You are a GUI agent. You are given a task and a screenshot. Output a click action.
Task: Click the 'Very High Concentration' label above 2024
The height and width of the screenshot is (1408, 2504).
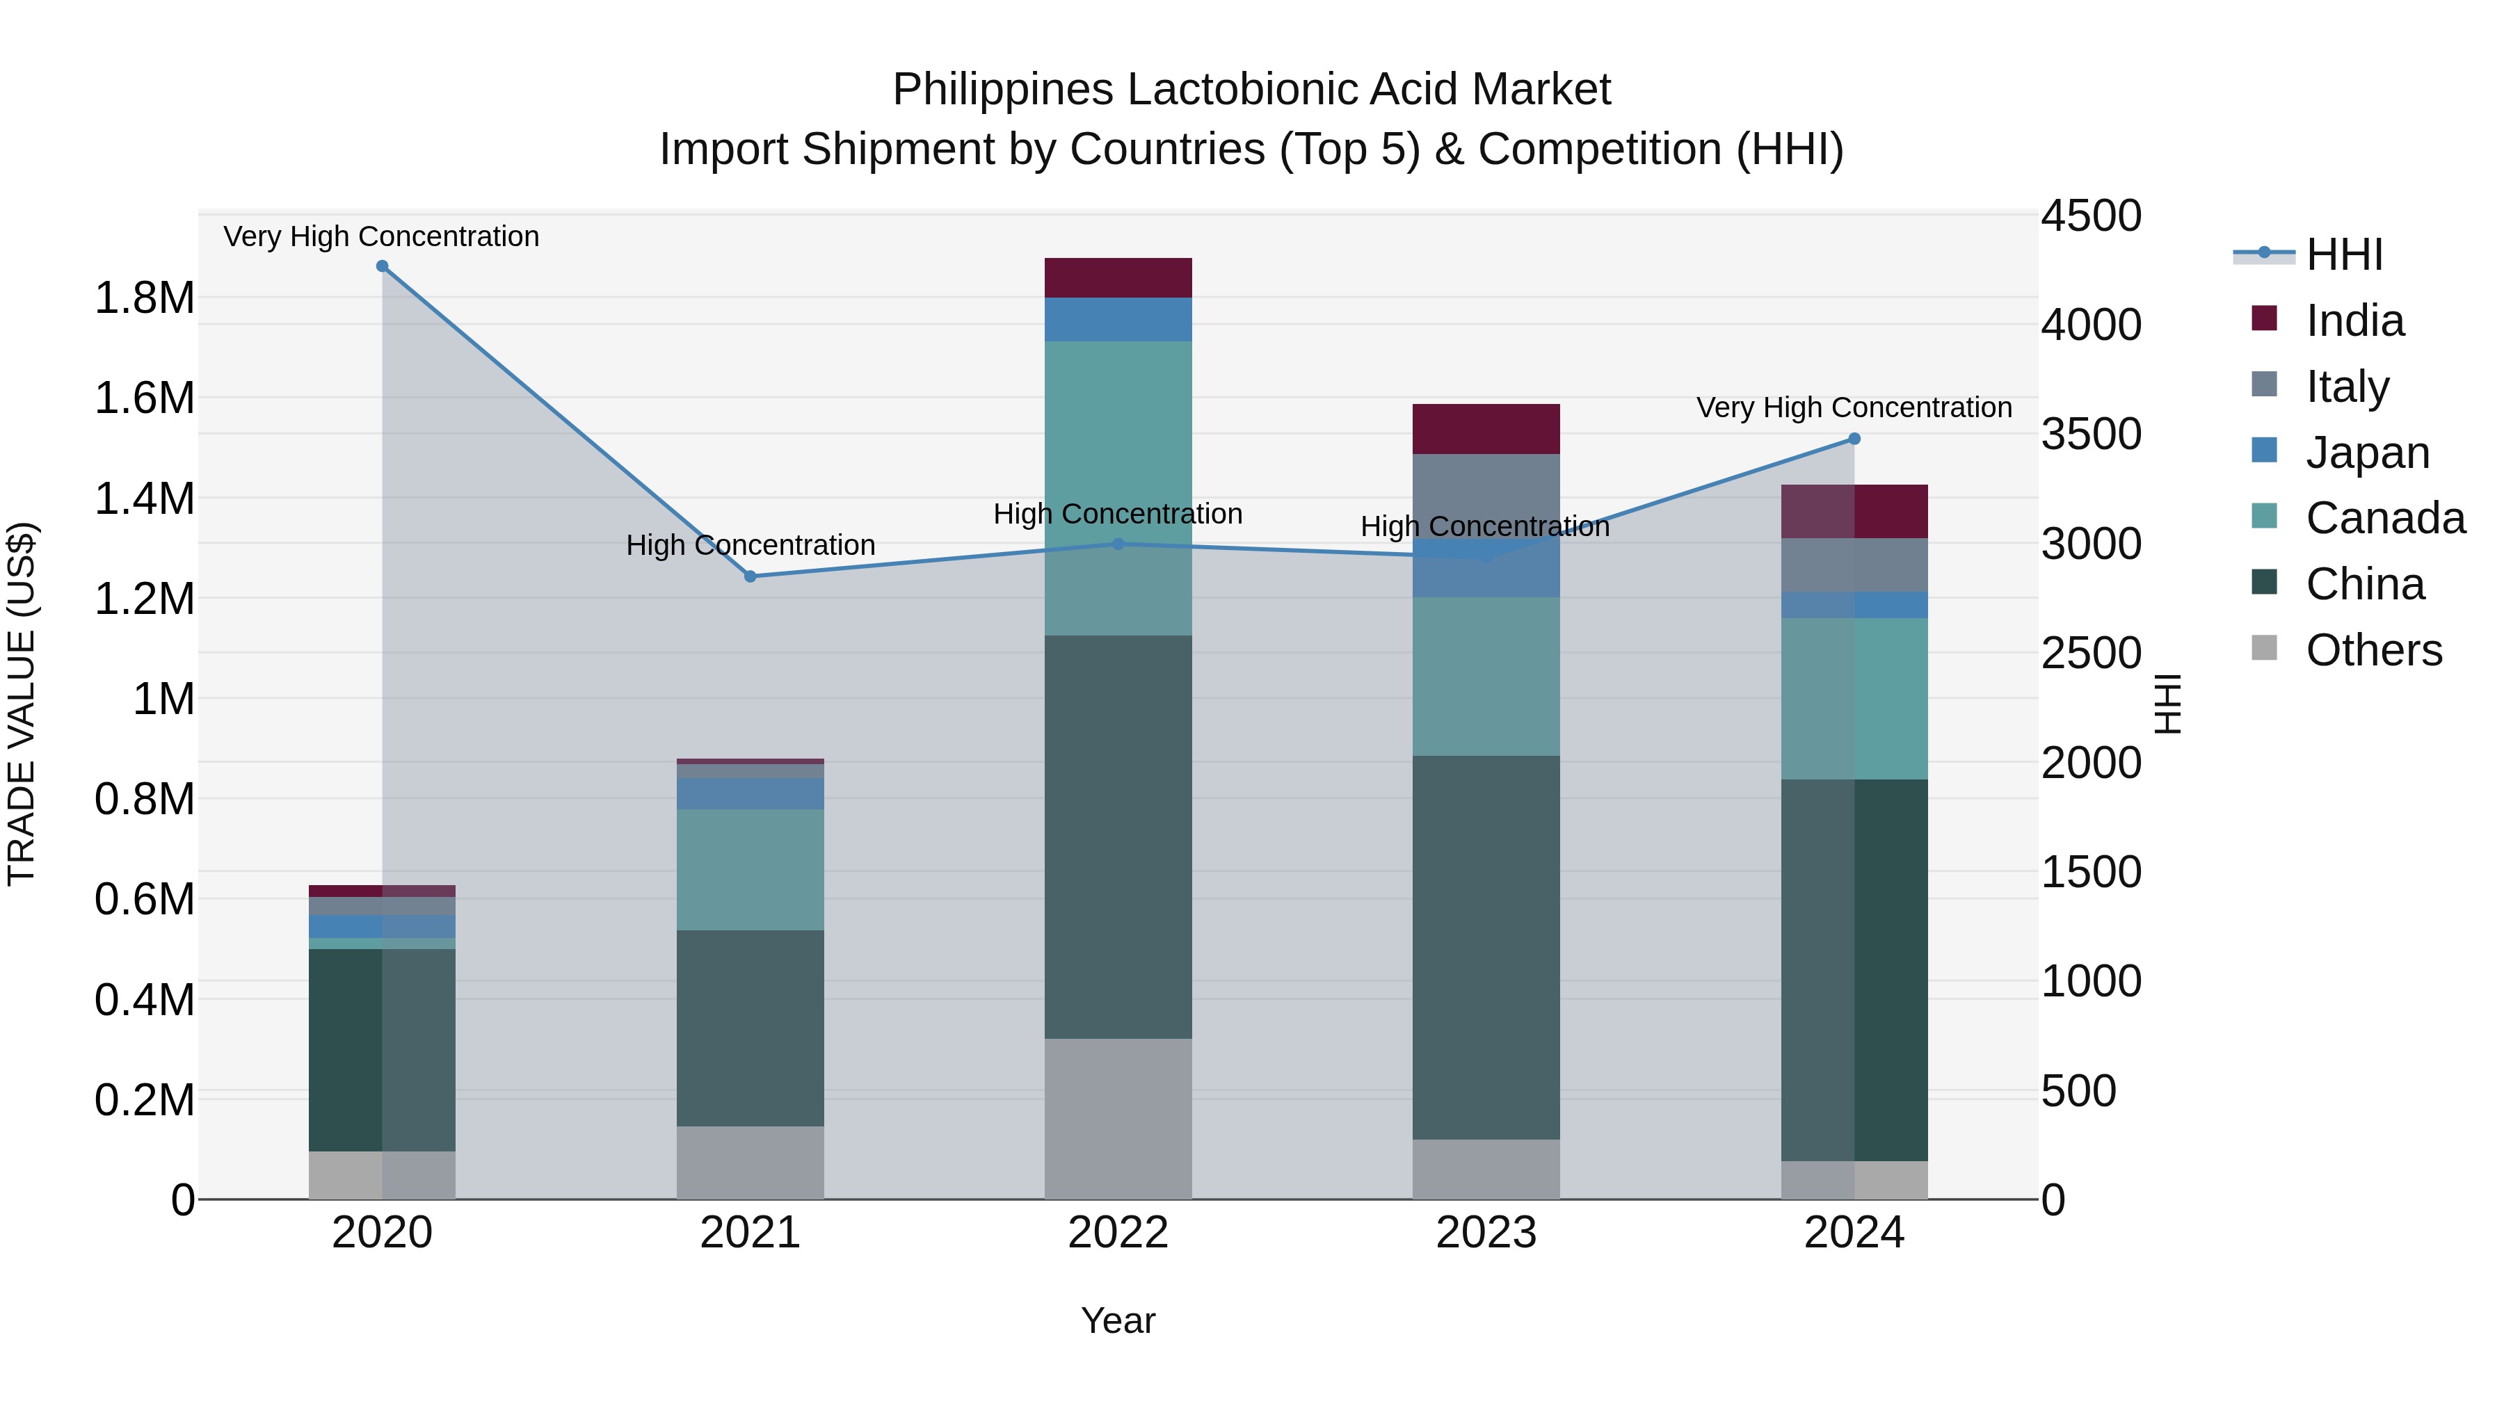click(x=1854, y=408)
